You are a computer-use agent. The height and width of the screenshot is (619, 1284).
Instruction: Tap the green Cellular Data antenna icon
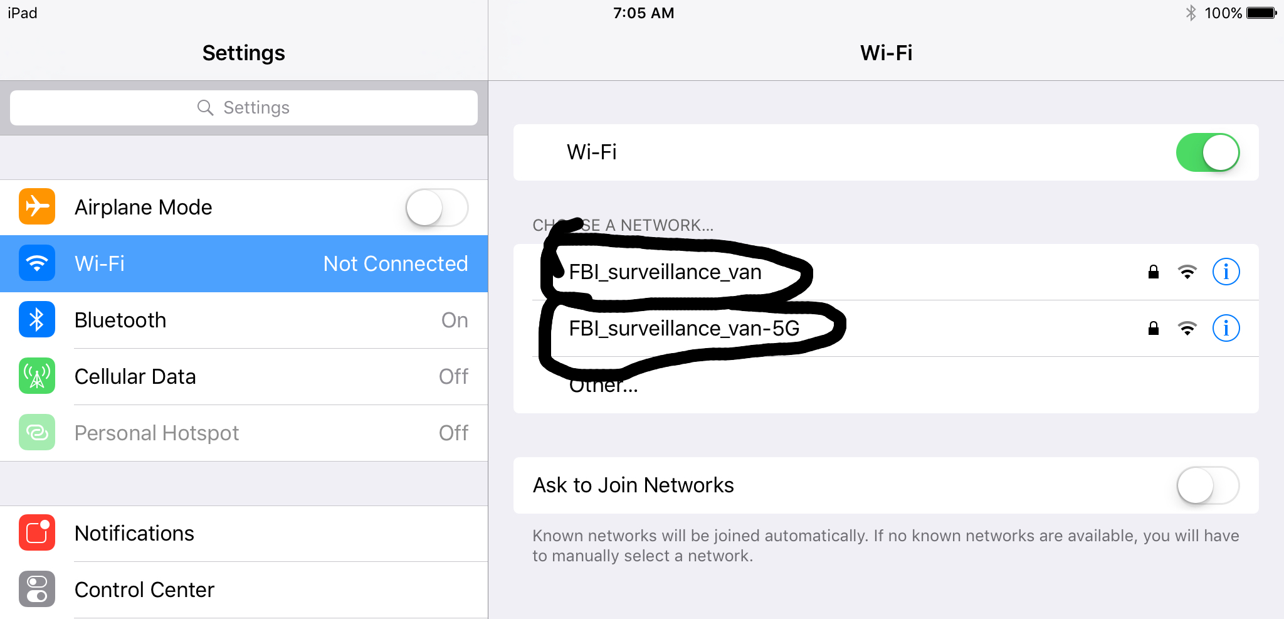click(37, 376)
